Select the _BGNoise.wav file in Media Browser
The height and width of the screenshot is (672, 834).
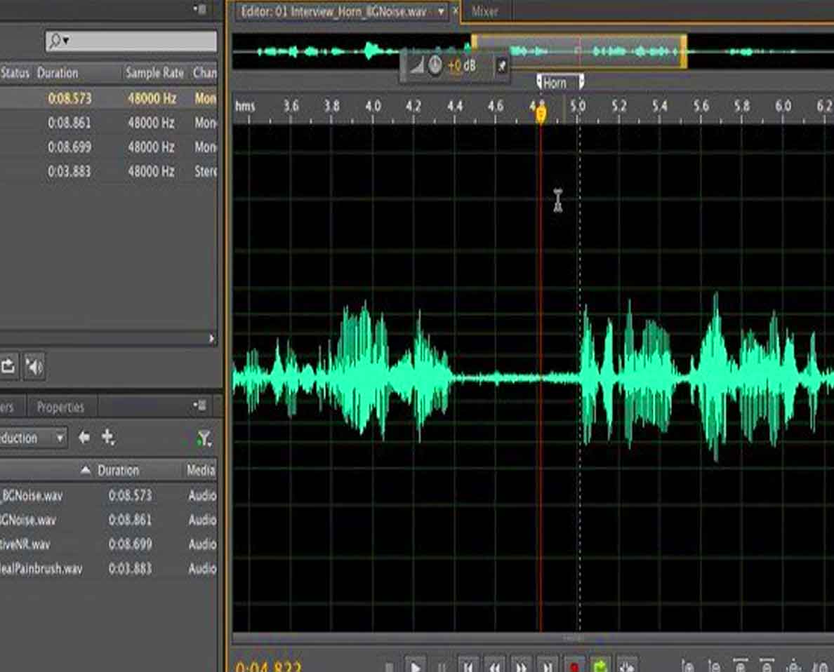point(109,495)
